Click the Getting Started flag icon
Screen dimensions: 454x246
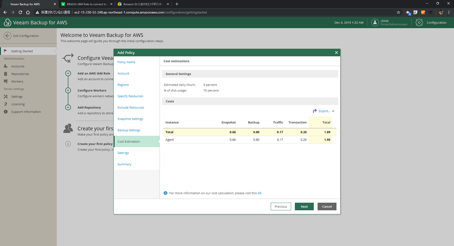tap(5, 51)
